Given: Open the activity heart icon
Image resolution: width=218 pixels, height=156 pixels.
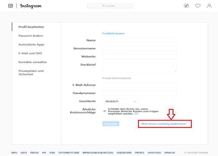Looking at the screenshot, I should coord(198,6).
